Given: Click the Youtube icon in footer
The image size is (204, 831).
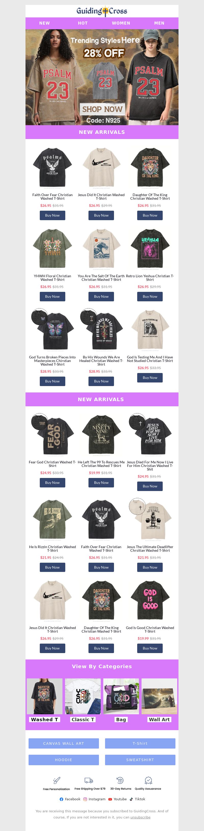Looking at the screenshot, I should [x=110, y=799].
